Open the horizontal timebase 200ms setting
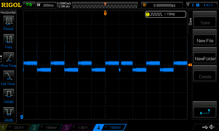This screenshot has width=219, height=131. [46, 5]
